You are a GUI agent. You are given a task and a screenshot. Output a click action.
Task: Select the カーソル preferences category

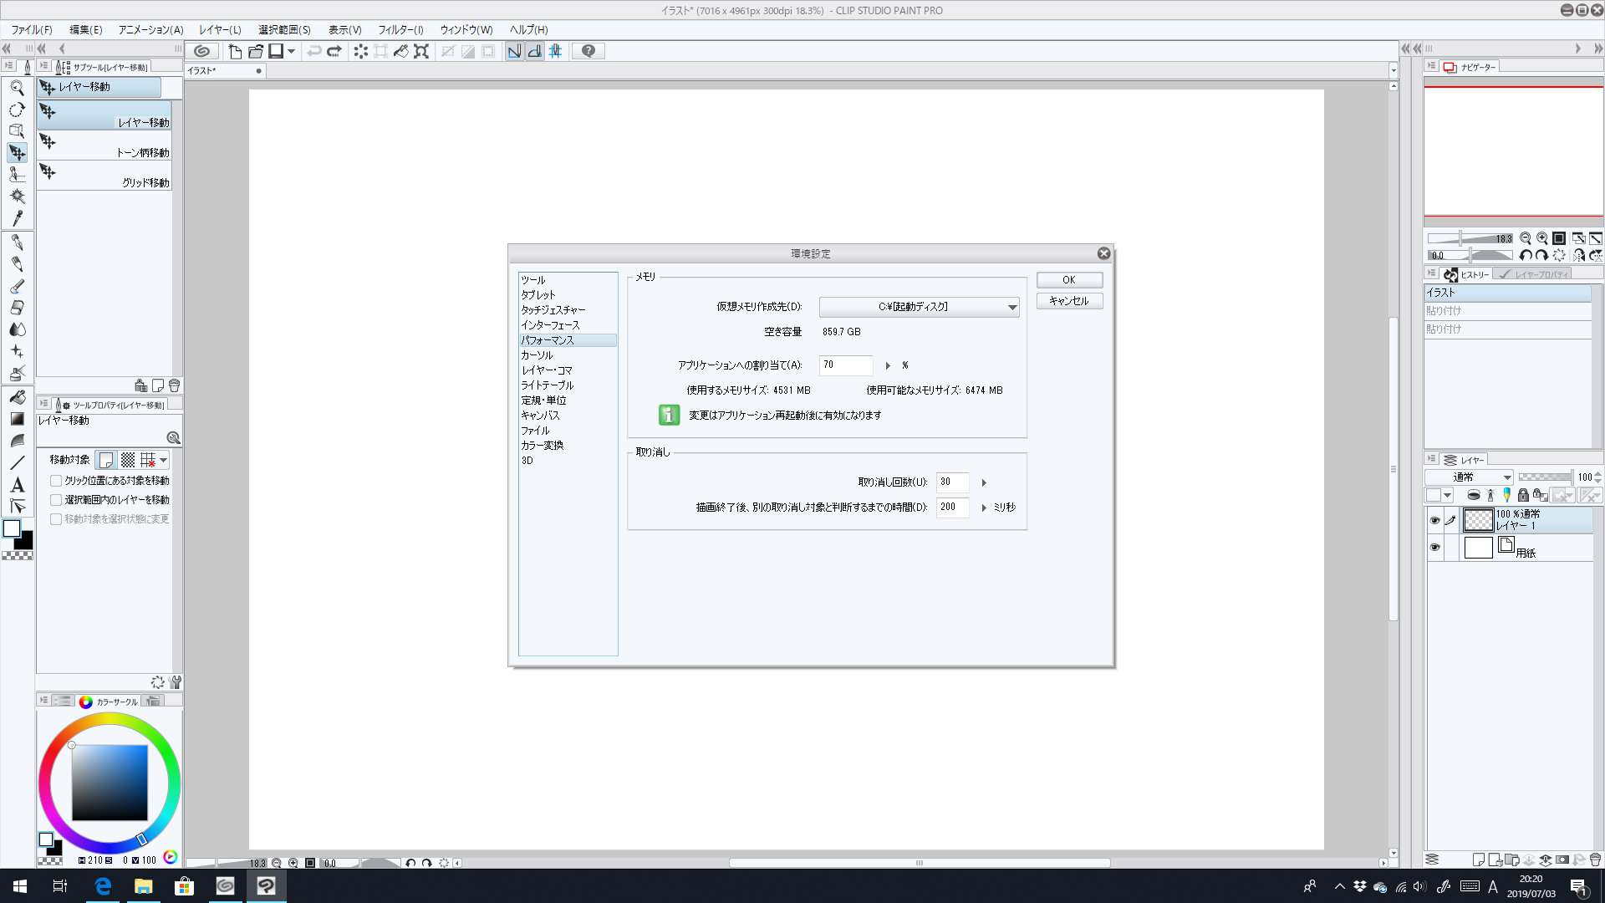(x=537, y=355)
